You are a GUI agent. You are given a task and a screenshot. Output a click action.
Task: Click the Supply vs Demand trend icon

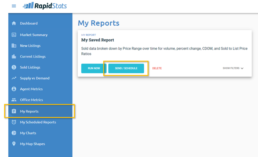(14, 78)
